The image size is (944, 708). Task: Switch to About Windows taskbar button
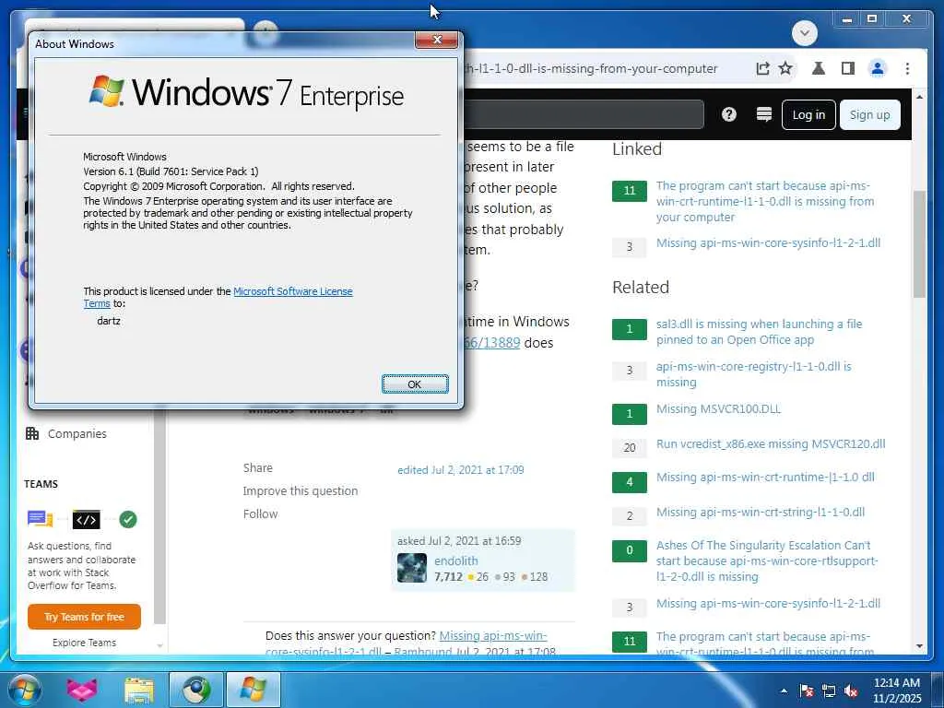click(253, 690)
